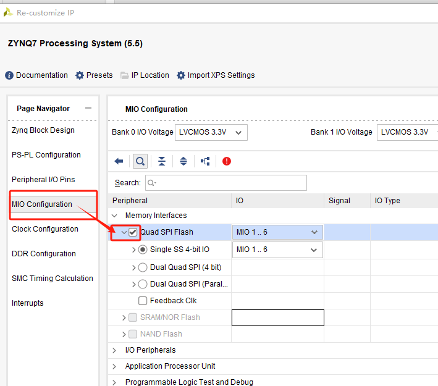Collapse the Memory Interfaces tree node
The image size is (438, 386).
coord(114,216)
